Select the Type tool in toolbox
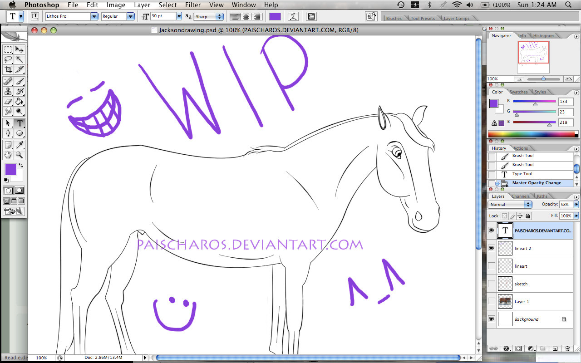 20,123
